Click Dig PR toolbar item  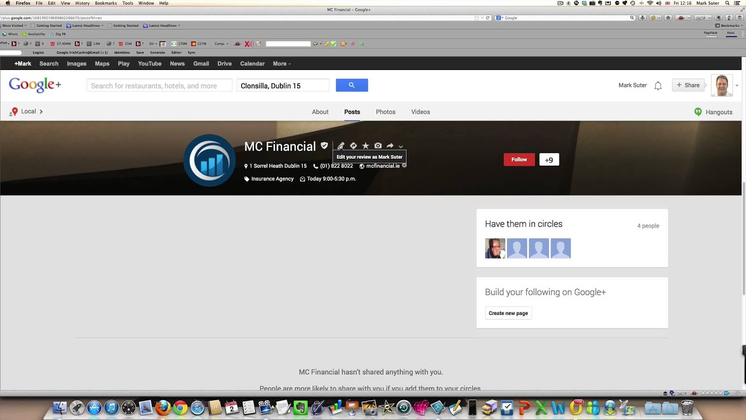pos(58,34)
